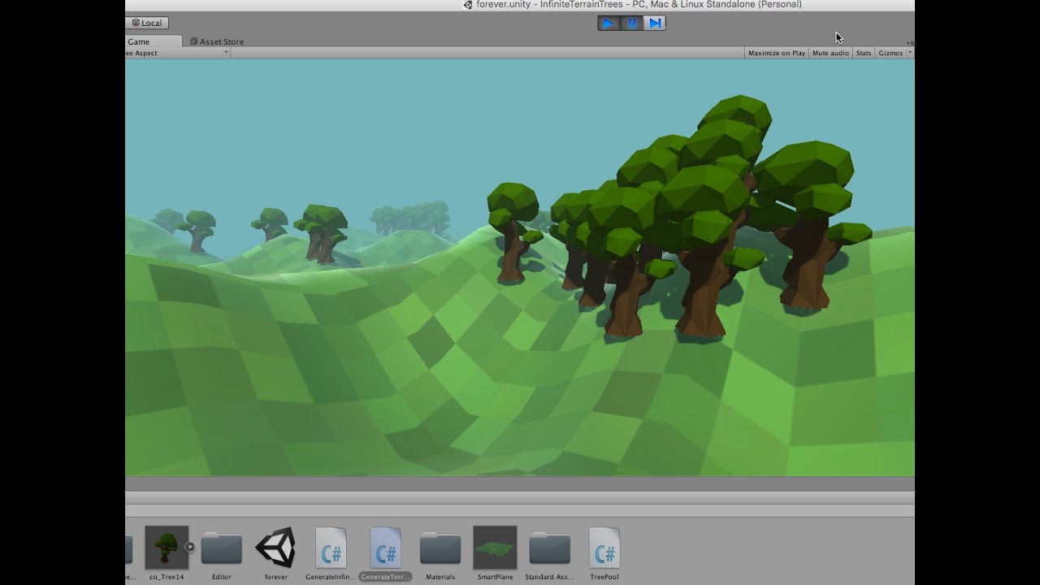The height and width of the screenshot is (585, 1040).
Task: Pause the running game
Action: [x=631, y=23]
